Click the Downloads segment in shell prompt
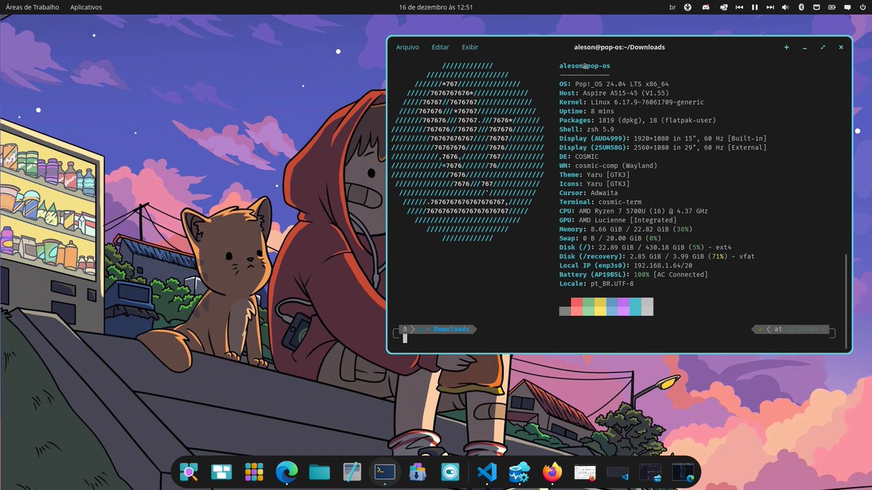The width and height of the screenshot is (872, 490). pos(451,329)
